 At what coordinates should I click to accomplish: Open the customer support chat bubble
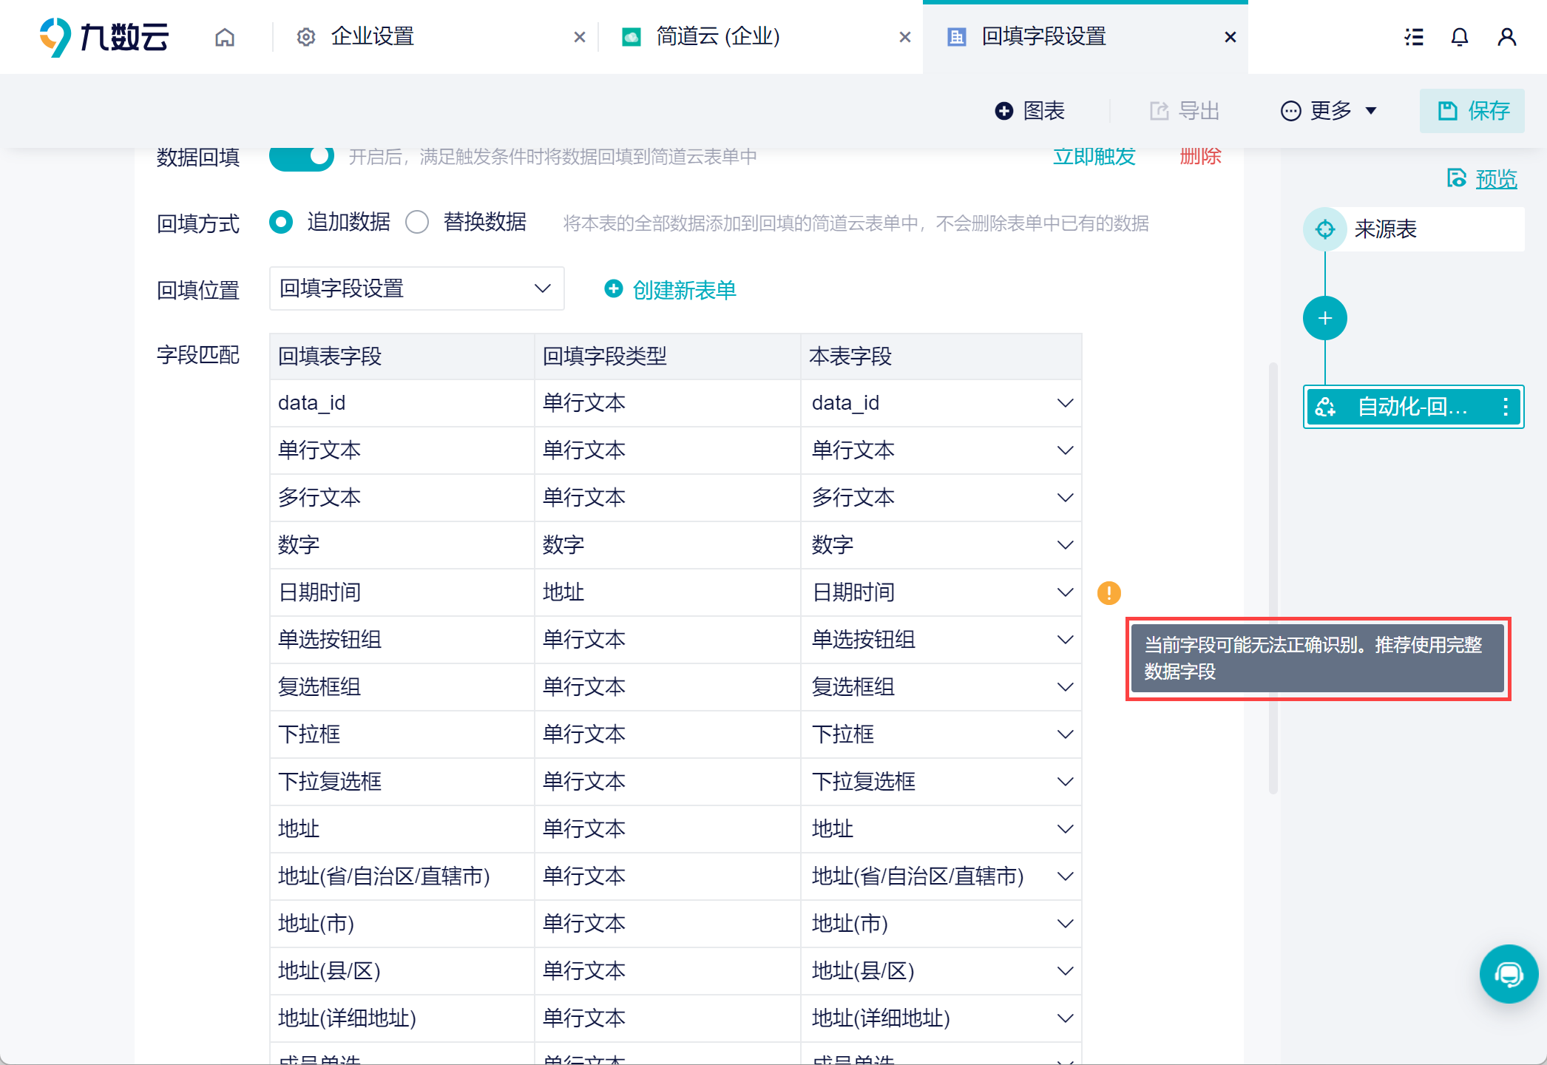tap(1508, 974)
